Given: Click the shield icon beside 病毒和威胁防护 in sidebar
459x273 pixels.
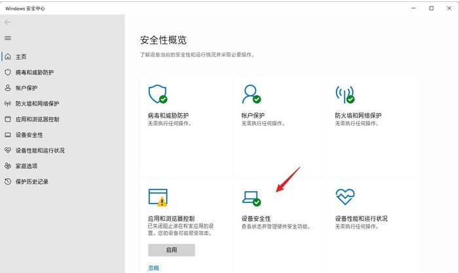Looking at the screenshot, I should 8,72.
